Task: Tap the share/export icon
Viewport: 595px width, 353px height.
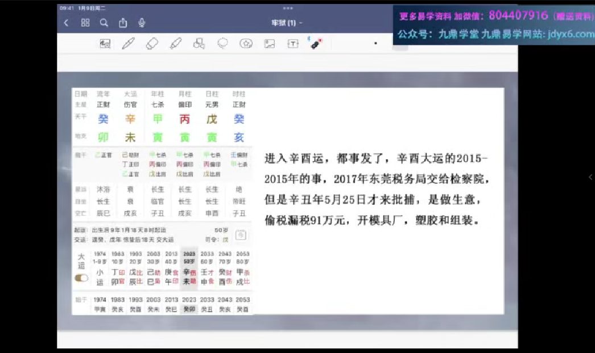Action: [123, 23]
